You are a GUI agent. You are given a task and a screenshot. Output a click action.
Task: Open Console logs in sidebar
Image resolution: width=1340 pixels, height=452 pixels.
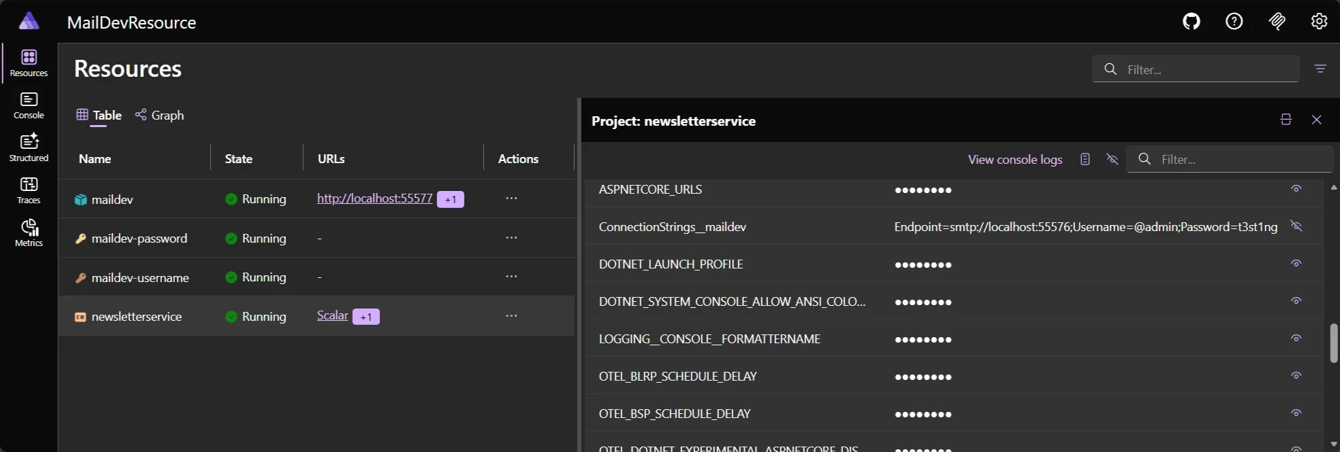29,106
